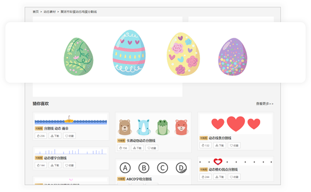The height and width of the screenshot is (192, 311).
Task: Favorite the 卡通动物动态分割线 item
Action: click(152, 148)
